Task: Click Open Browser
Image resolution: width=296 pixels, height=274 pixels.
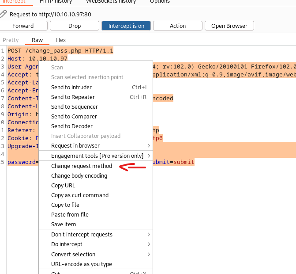Action: pos(229,26)
